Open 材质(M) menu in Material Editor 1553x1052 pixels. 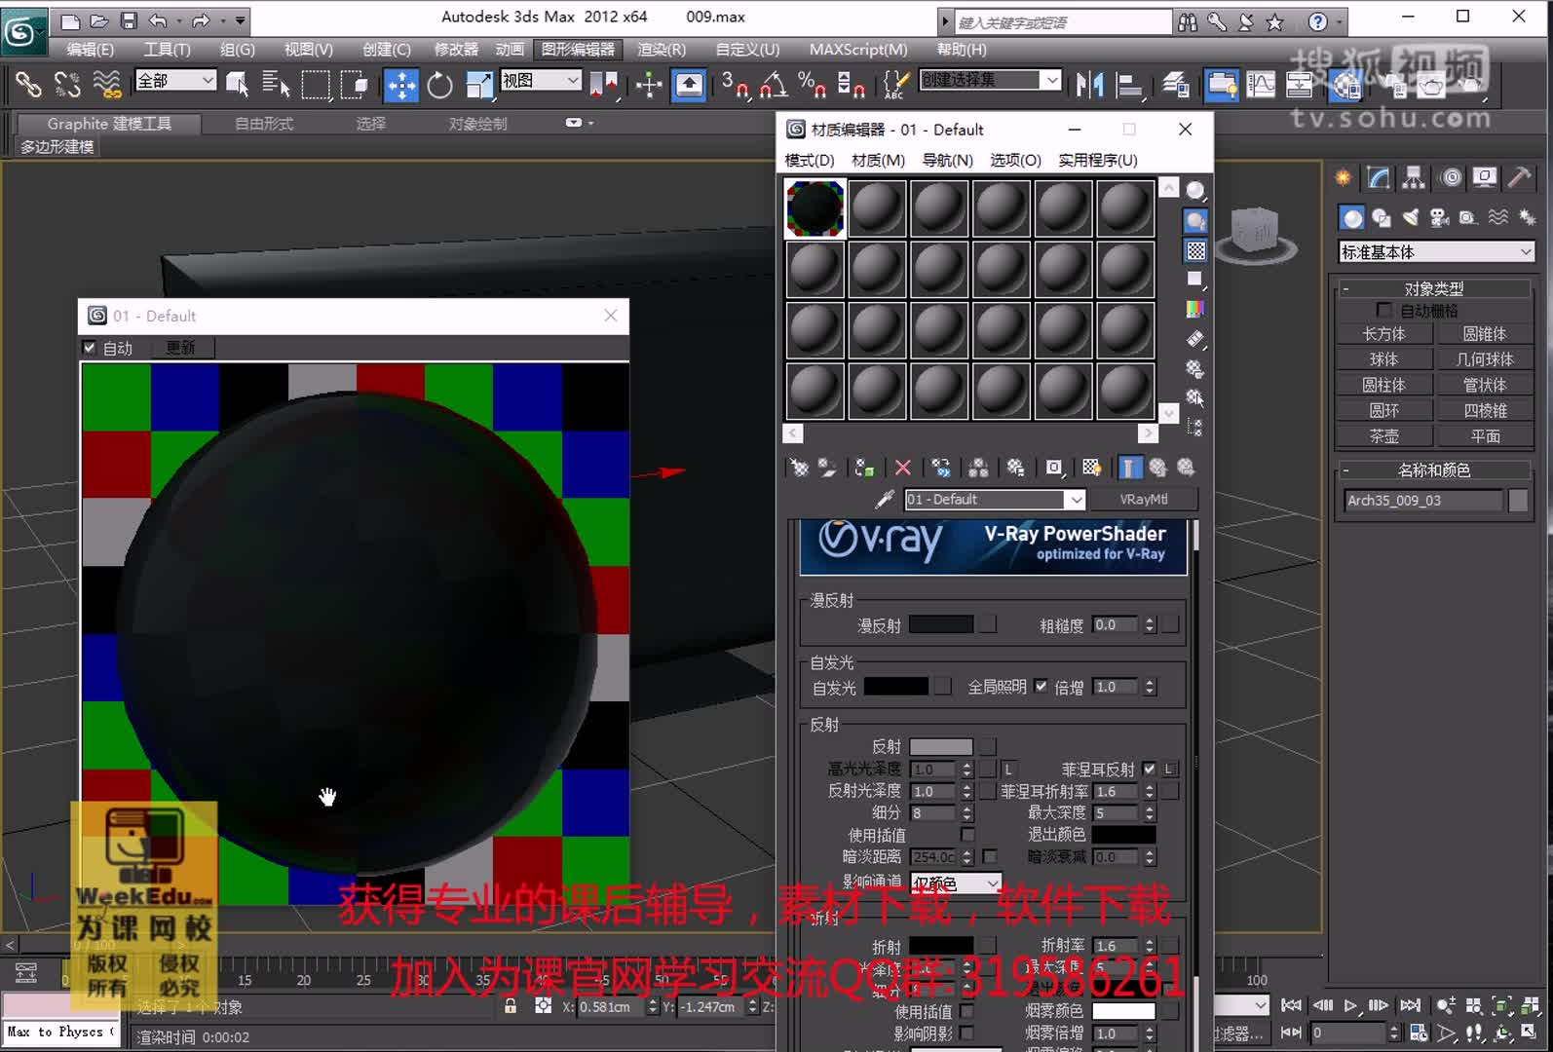click(878, 161)
